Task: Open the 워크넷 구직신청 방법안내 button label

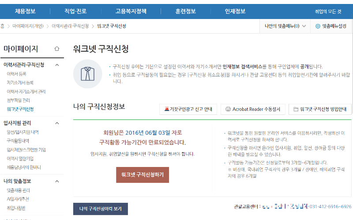Action: coord(323,109)
